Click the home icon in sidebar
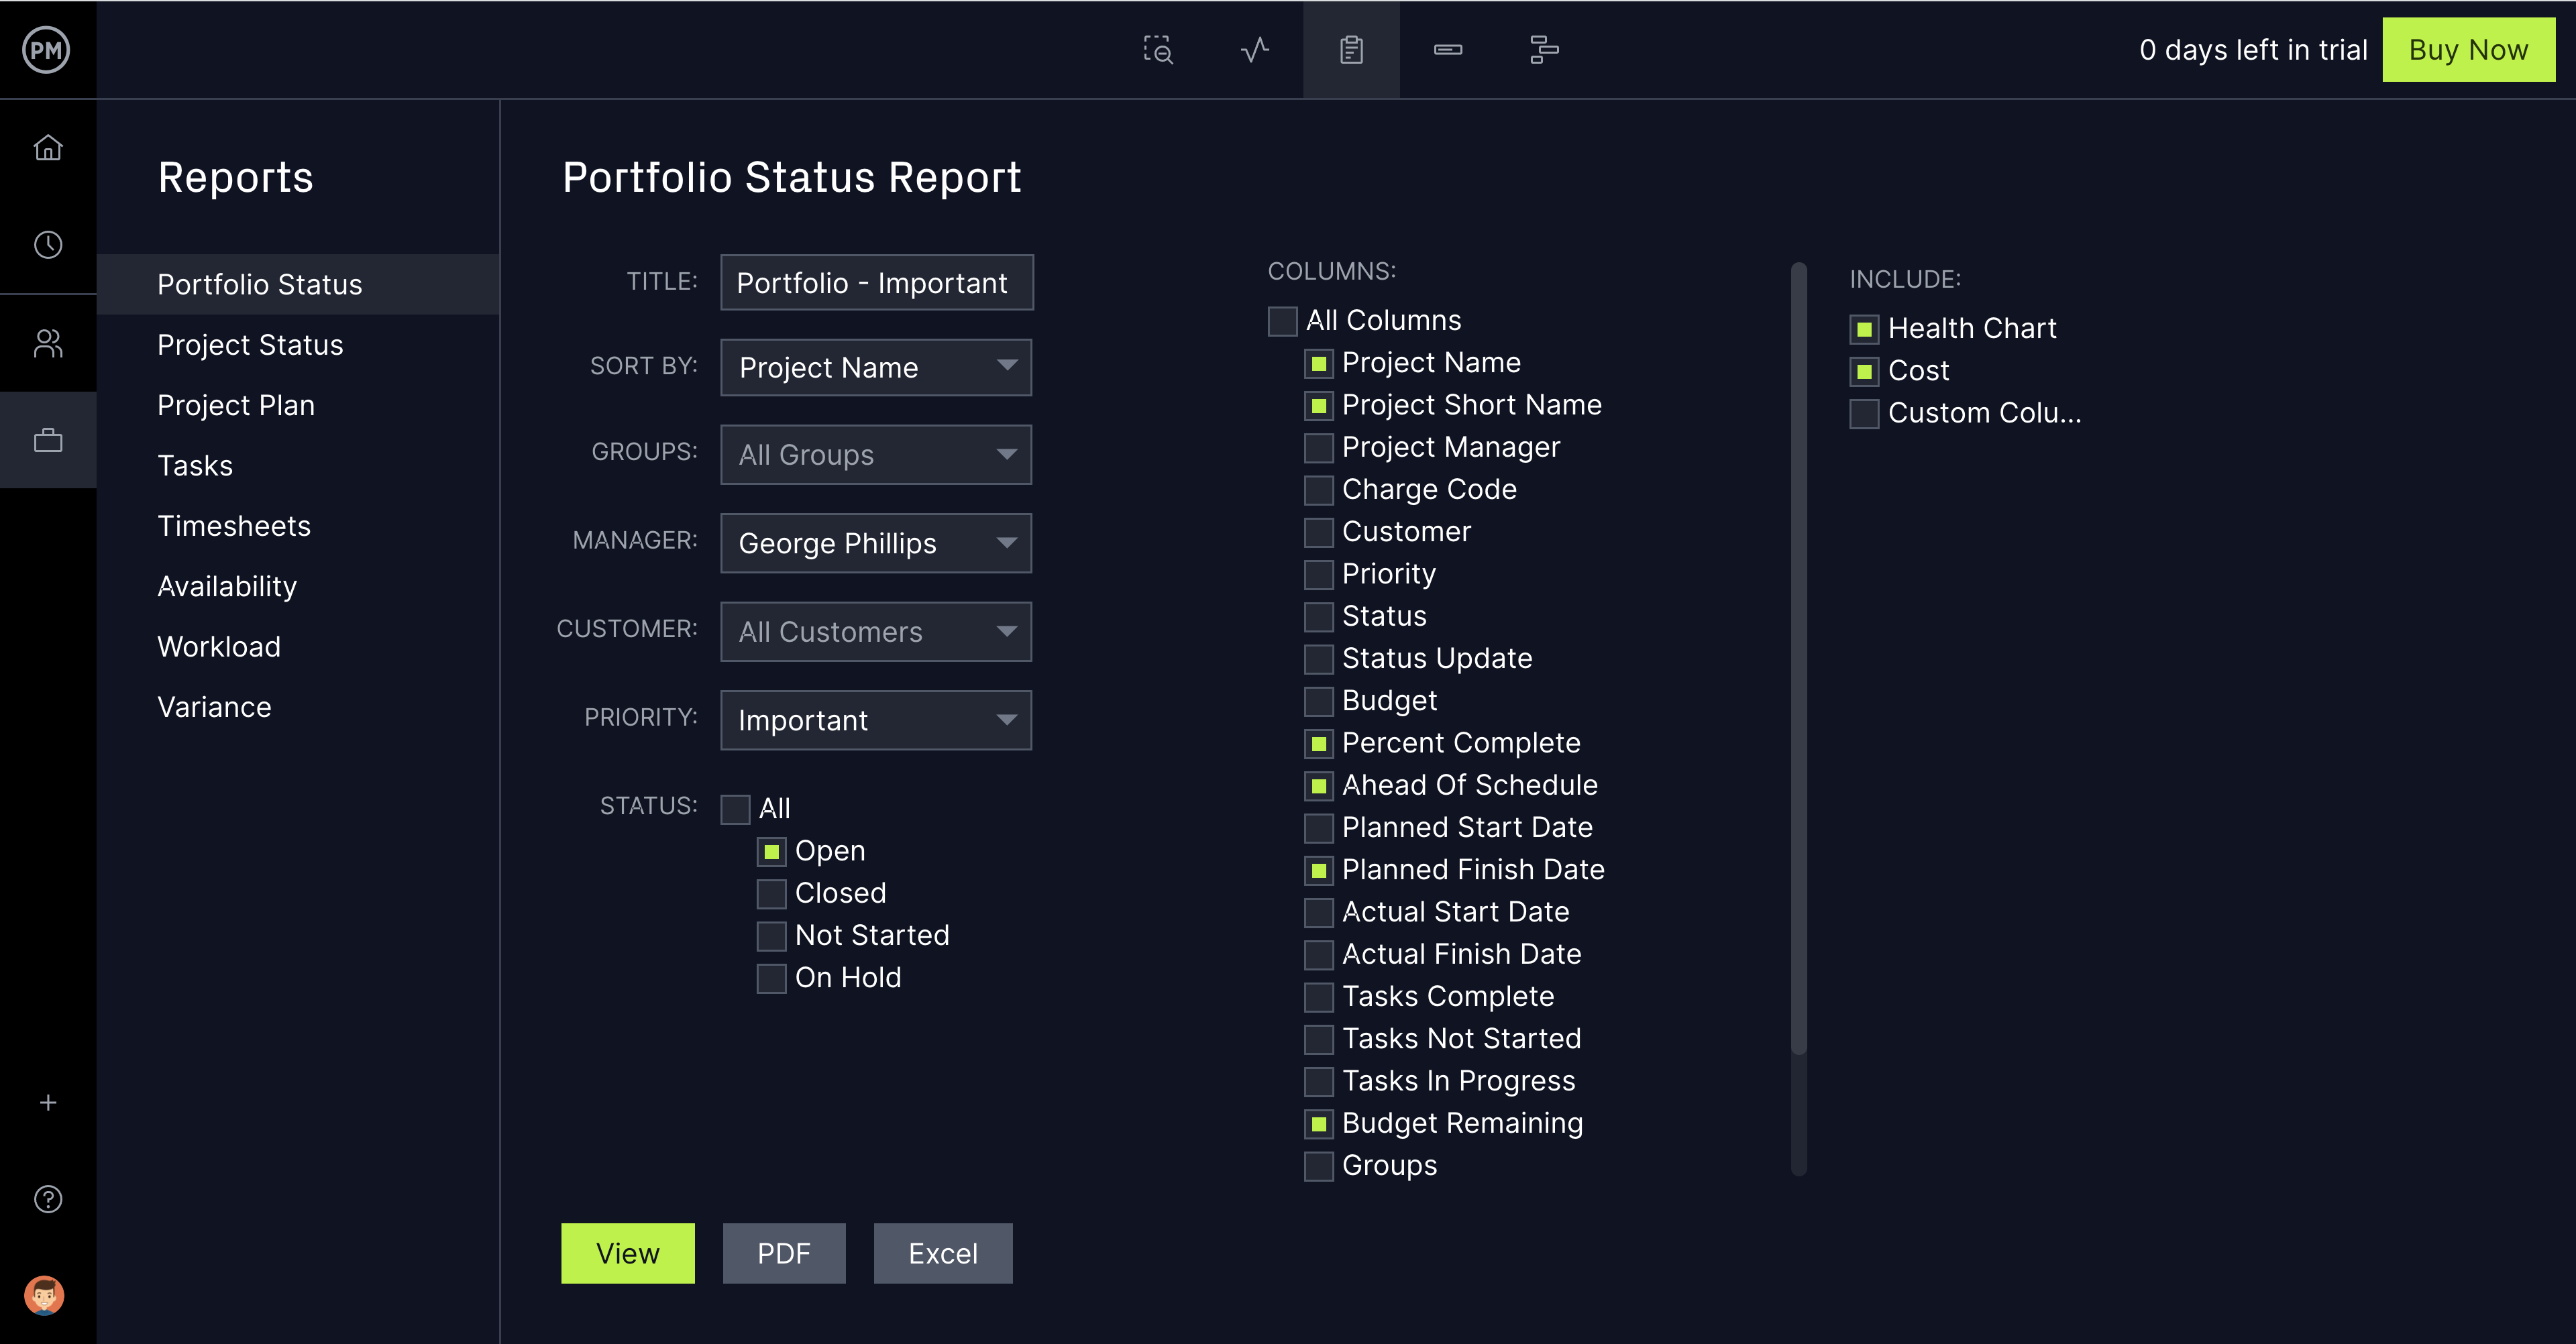Image resolution: width=2576 pixels, height=1344 pixels. pyautogui.click(x=48, y=148)
